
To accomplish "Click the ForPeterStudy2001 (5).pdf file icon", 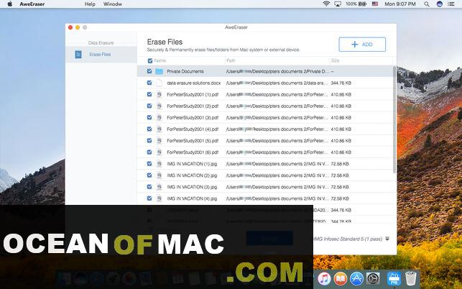I will (x=159, y=141).
